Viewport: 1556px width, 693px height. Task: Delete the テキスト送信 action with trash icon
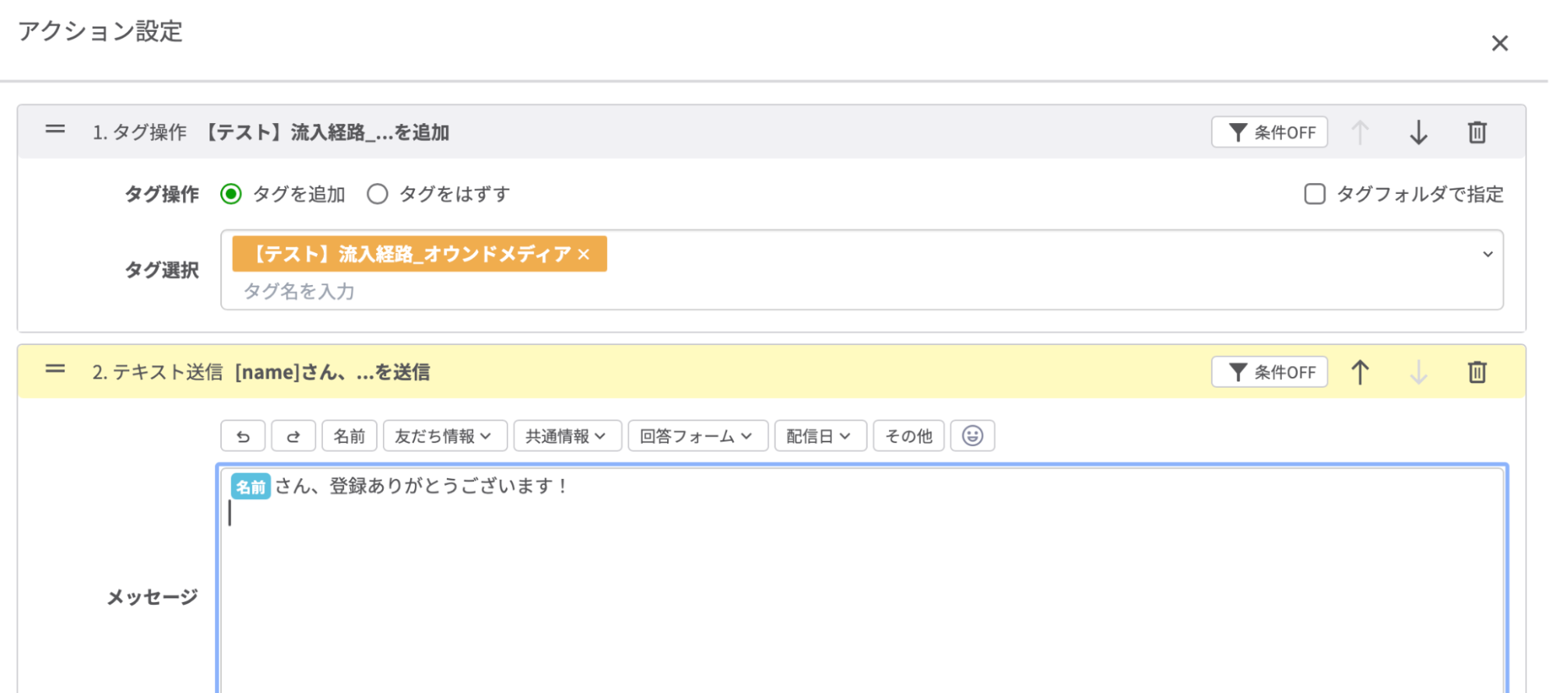[x=1477, y=372]
